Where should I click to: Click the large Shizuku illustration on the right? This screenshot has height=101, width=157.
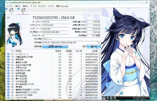pyautogui.click(x=126, y=54)
